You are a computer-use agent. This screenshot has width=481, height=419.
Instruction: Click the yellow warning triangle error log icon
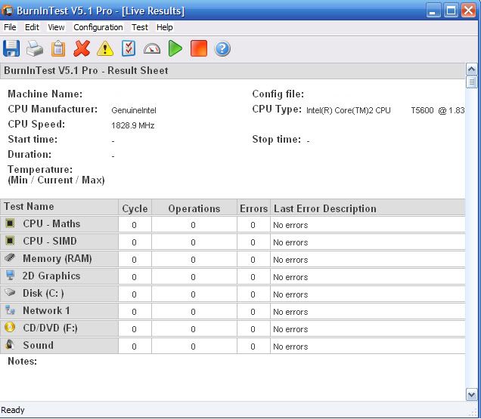pos(105,48)
